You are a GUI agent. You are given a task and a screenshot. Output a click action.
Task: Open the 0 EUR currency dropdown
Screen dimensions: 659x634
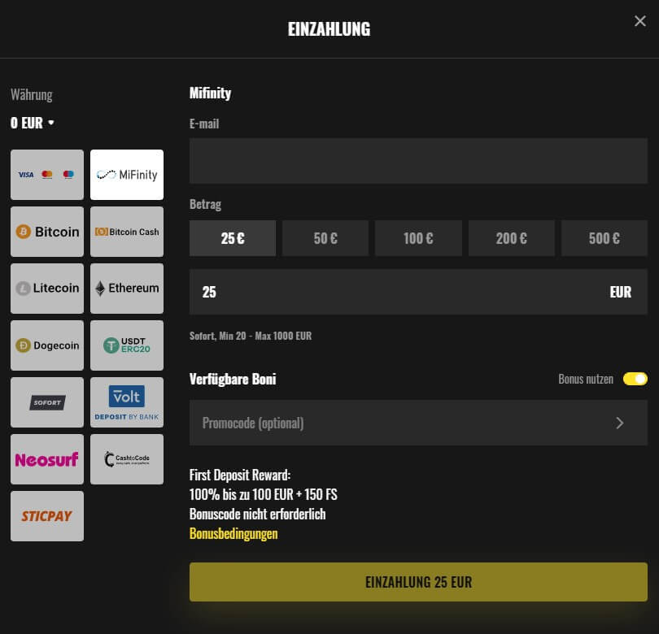pos(33,124)
